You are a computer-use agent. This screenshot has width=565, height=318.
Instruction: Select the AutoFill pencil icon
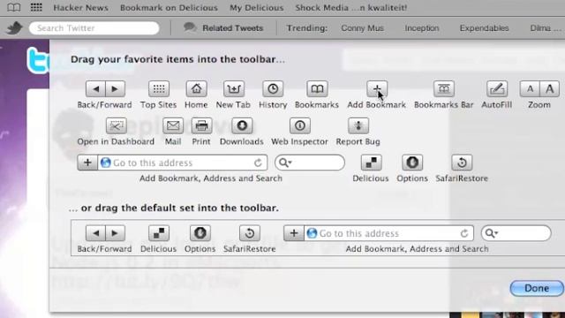click(x=497, y=89)
